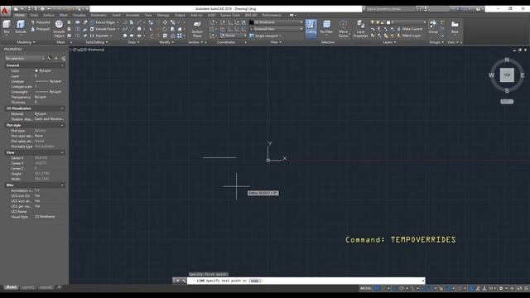Viewport: 530px width, 298px height.
Task: Collapse the View properties section
Action: coord(62,152)
